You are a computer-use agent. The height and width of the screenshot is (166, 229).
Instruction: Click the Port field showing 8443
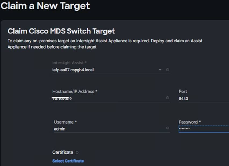tap(204, 99)
